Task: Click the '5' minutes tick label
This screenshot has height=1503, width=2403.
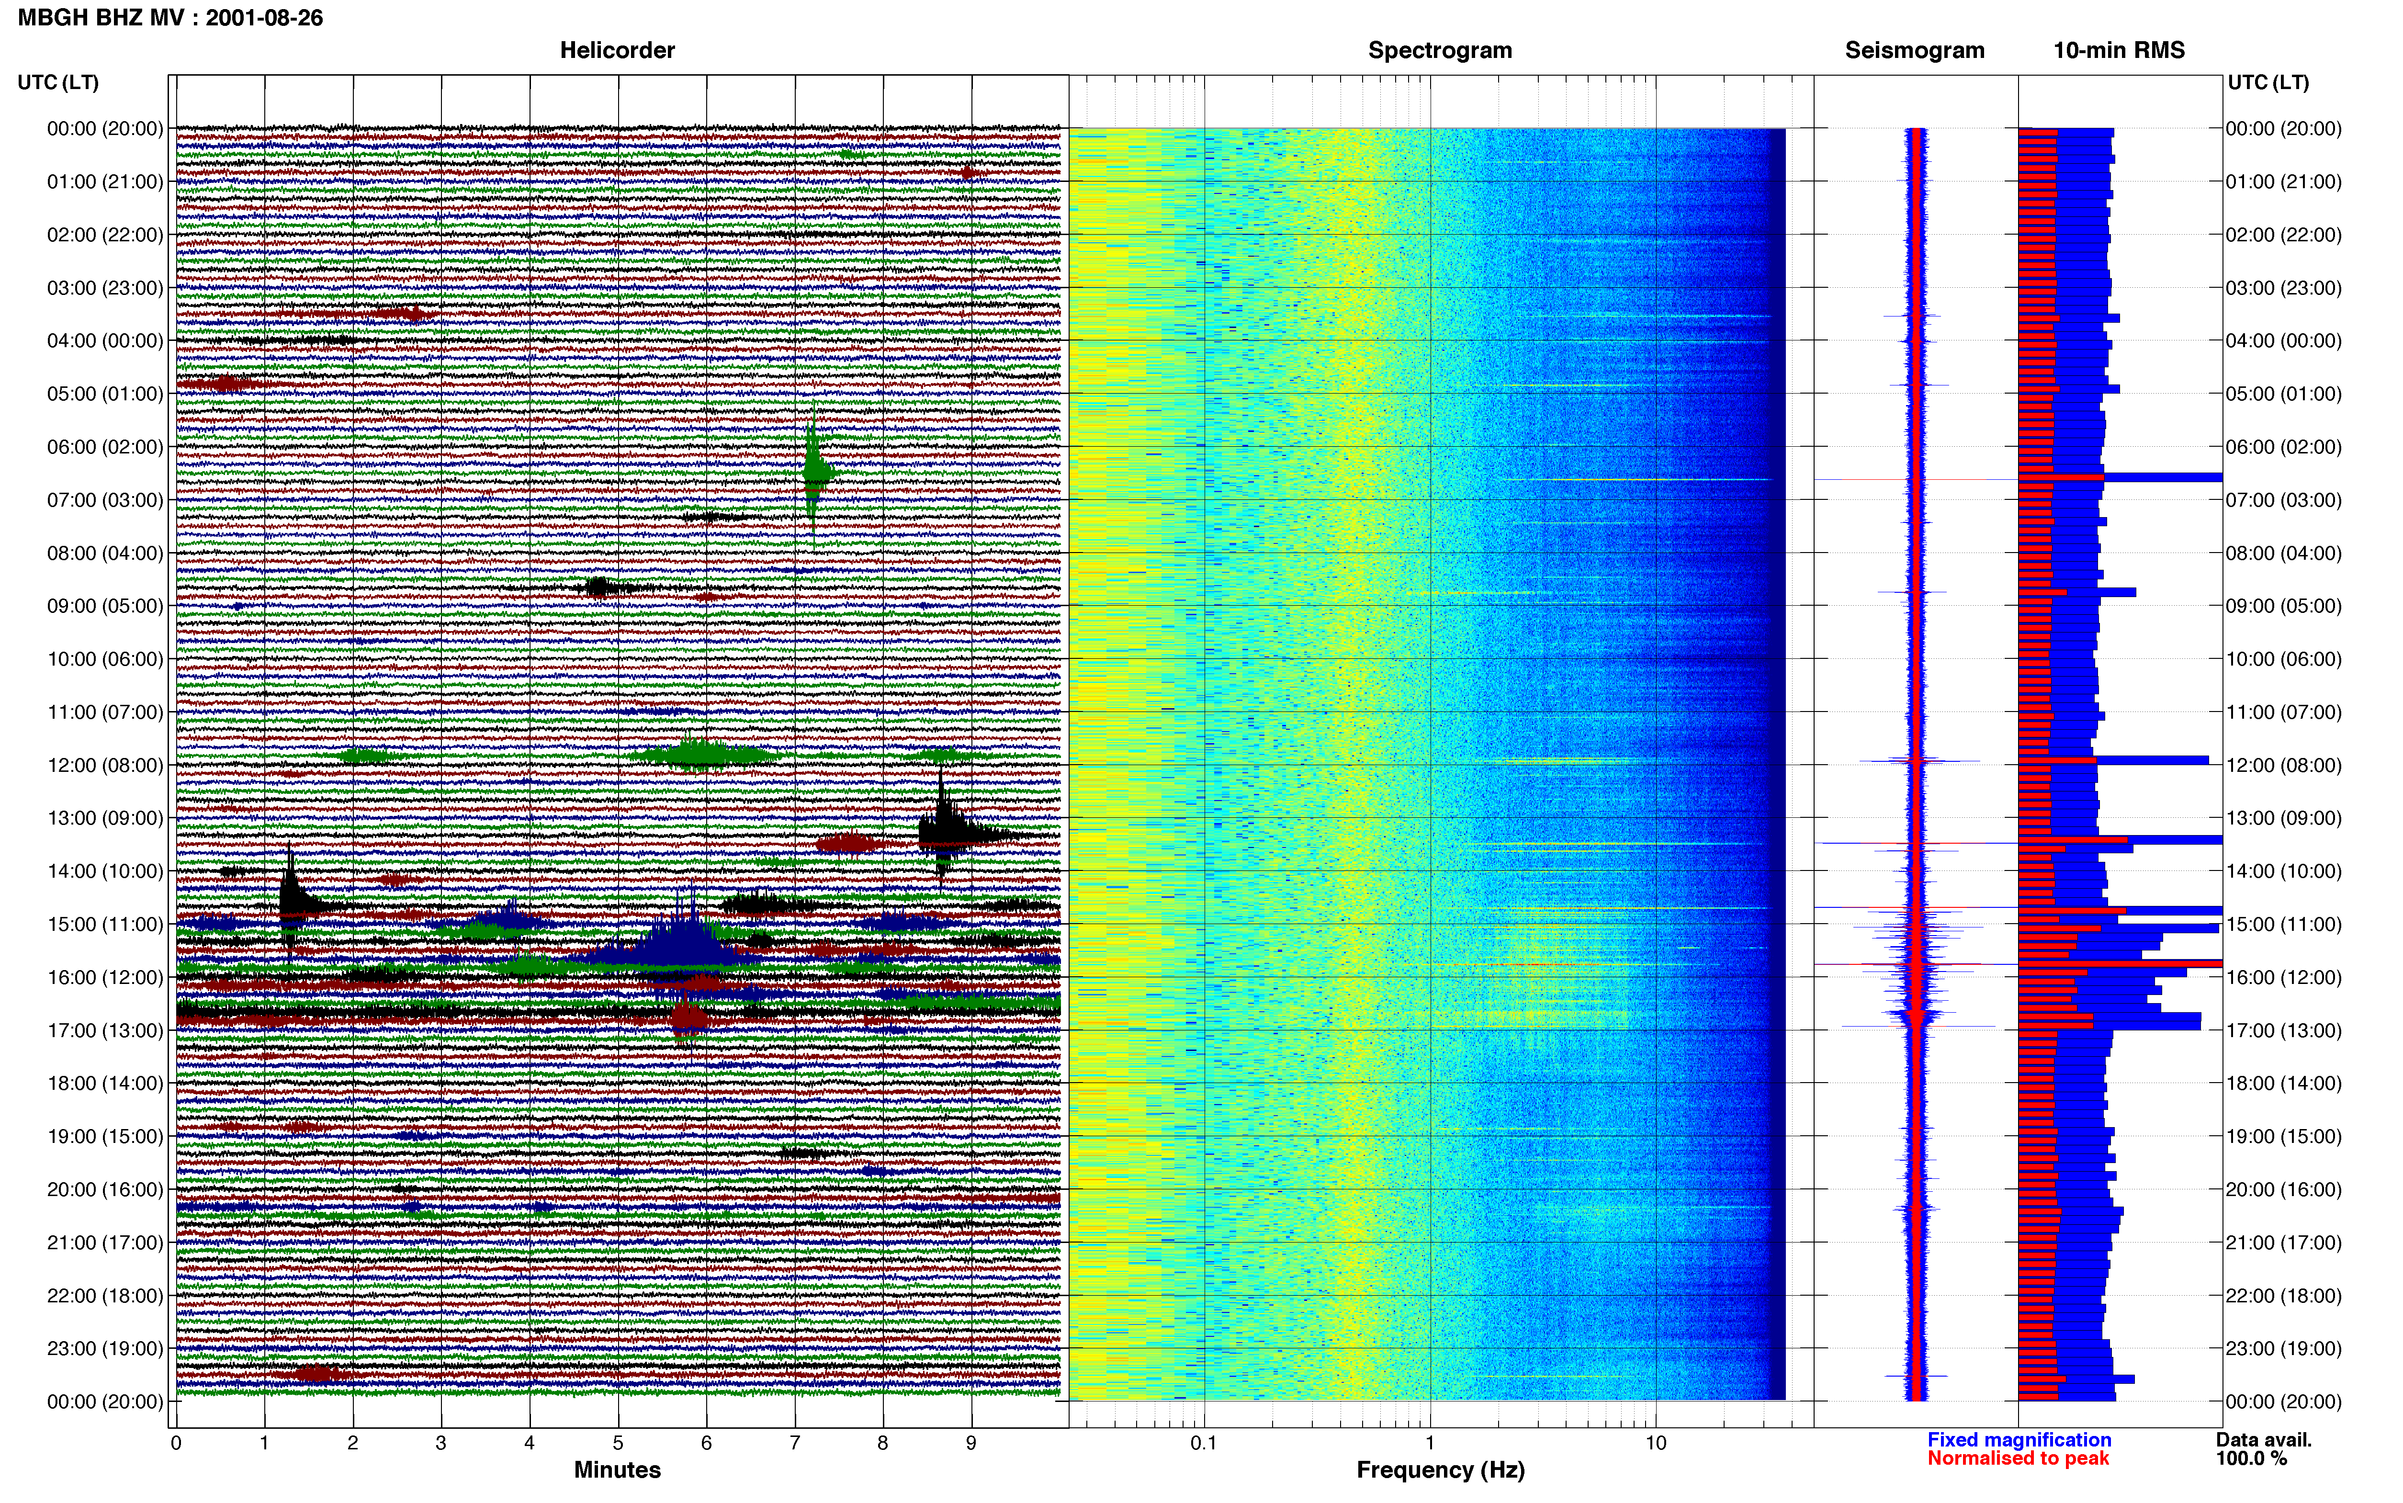Action: 618,1442
